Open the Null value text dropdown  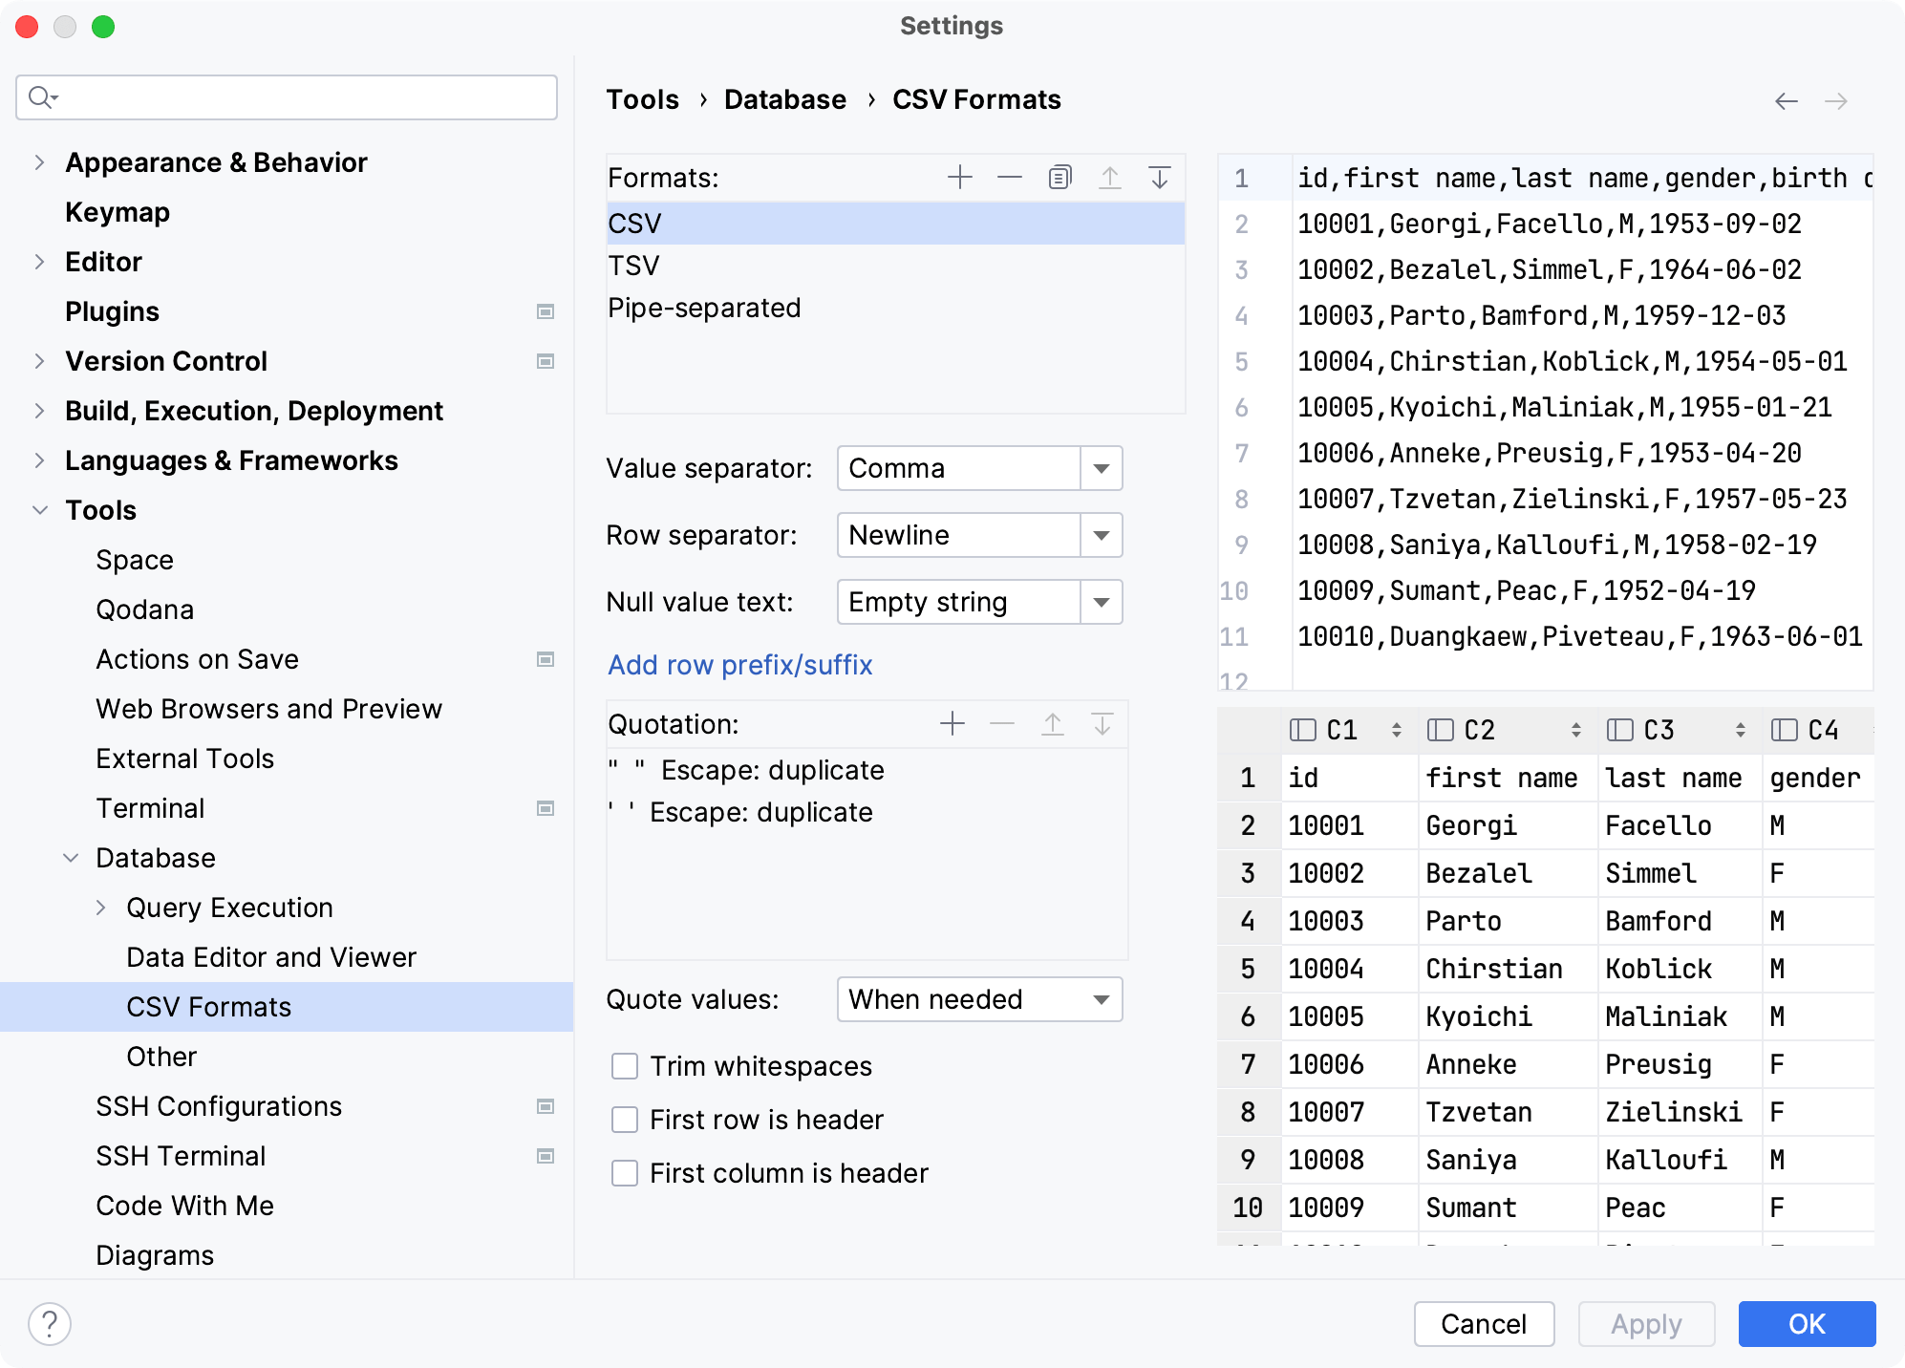click(x=1101, y=602)
